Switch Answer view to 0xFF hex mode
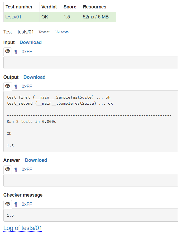The width and height of the screenshot is (178, 234). [x=27, y=169]
